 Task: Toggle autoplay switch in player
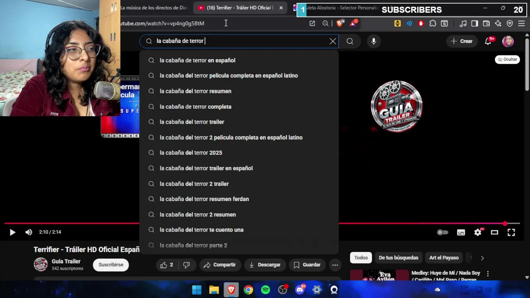[x=443, y=232]
